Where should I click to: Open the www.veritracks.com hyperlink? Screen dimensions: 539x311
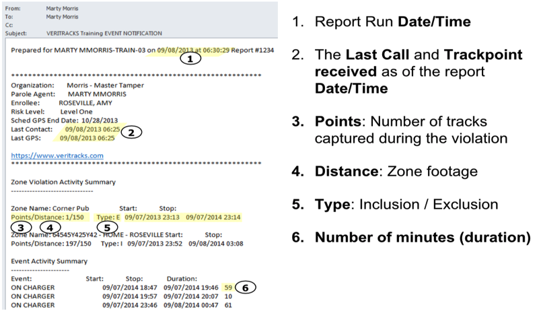(57, 155)
